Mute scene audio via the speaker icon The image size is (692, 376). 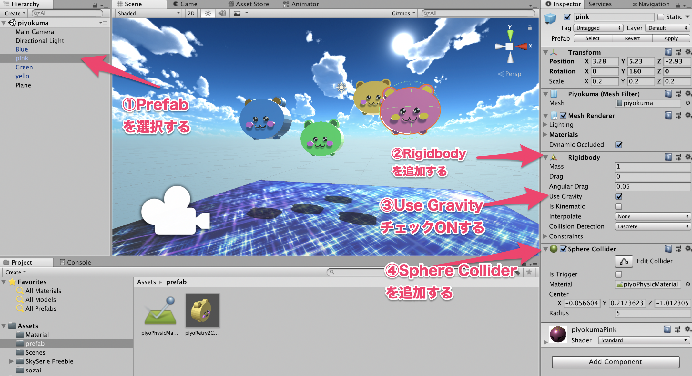click(222, 13)
